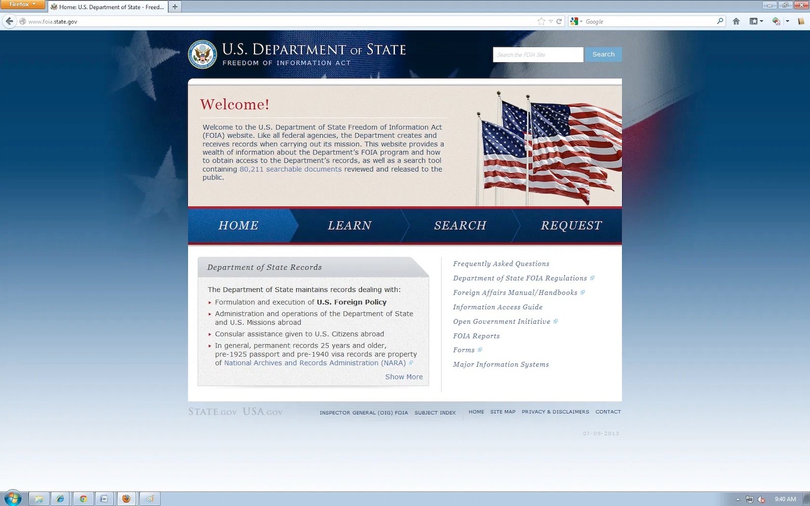The width and height of the screenshot is (810, 506).
Task: Click the Paint icon in the taskbar
Action: pyautogui.click(x=149, y=499)
